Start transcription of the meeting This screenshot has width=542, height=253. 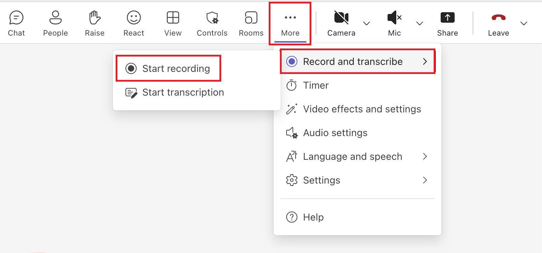[182, 92]
